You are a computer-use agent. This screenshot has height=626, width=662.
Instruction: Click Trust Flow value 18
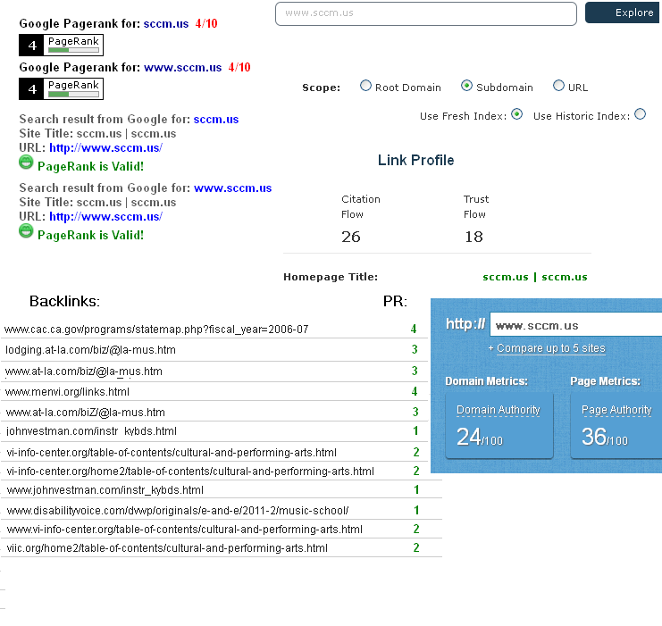(473, 237)
